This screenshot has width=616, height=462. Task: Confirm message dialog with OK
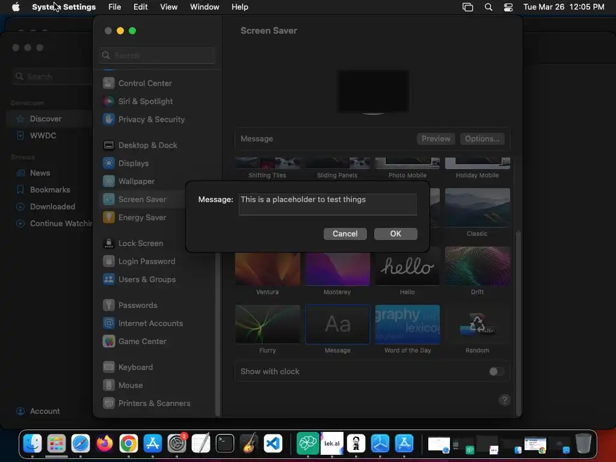(396, 234)
